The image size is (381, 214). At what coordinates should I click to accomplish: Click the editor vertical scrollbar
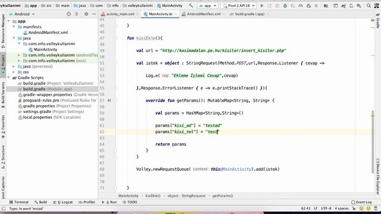point(373,142)
